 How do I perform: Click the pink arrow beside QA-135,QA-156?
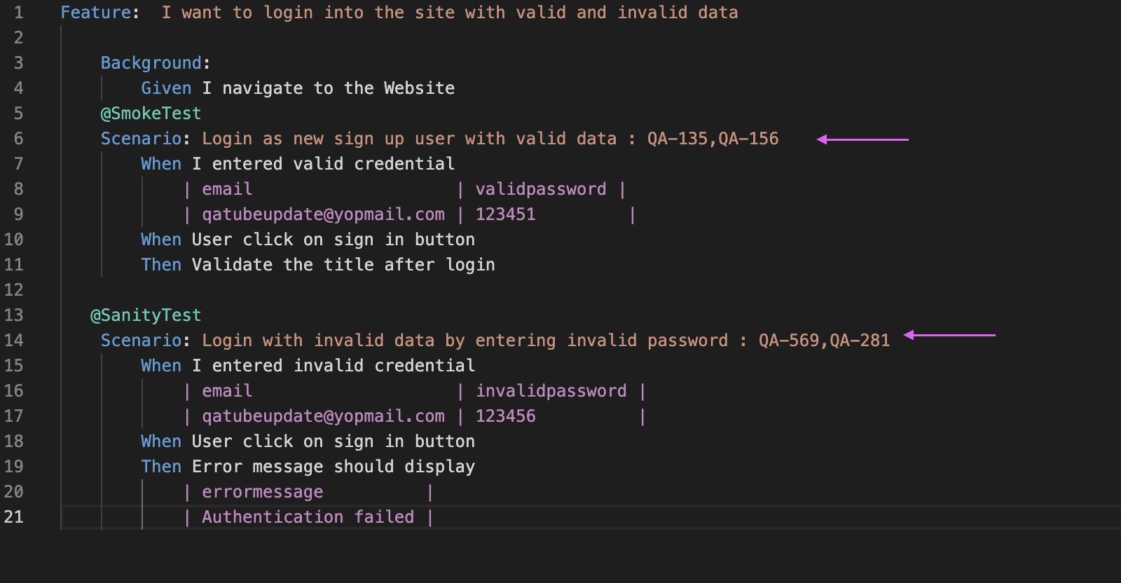pyautogui.click(x=862, y=139)
